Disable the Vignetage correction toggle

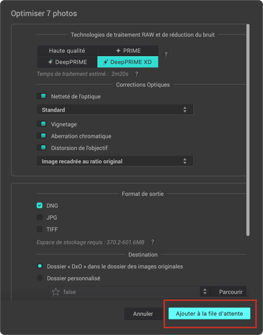(42, 124)
